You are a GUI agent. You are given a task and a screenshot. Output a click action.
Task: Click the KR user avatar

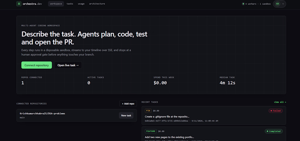(x=277, y=4)
